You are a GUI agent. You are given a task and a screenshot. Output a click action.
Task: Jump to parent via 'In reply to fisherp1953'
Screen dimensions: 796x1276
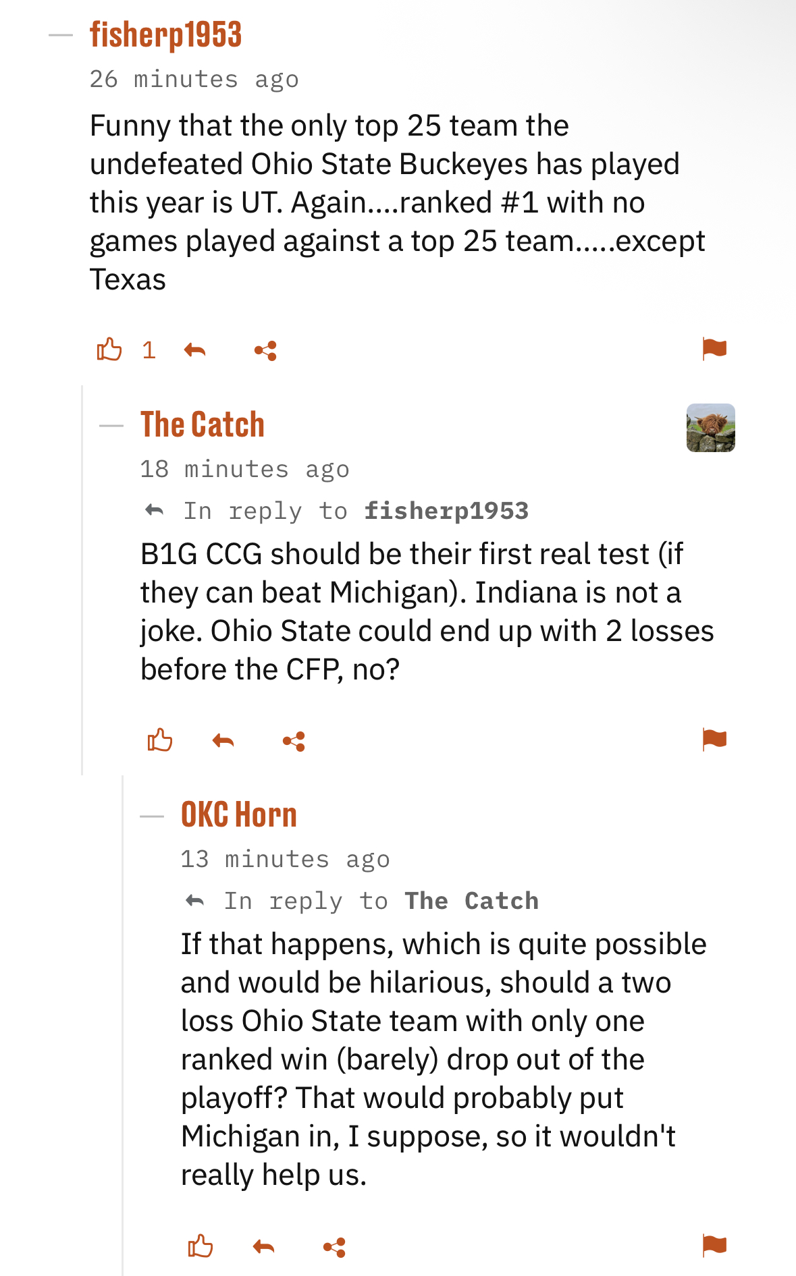446,511
